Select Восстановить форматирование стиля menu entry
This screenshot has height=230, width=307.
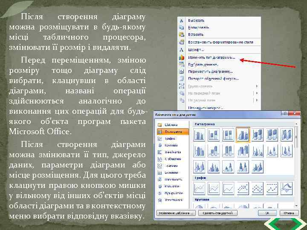pyautogui.click(x=220, y=42)
